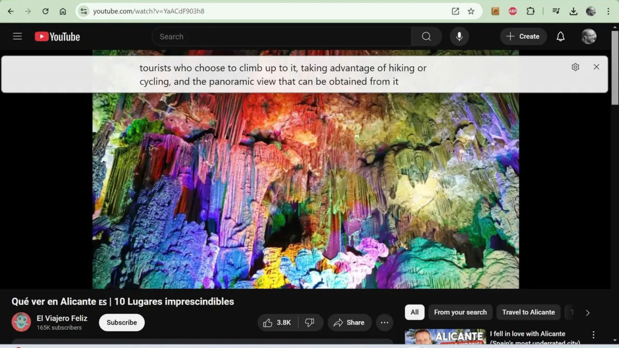The image size is (619, 348).
Task: Start voice search with microphone icon
Action: click(459, 36)
